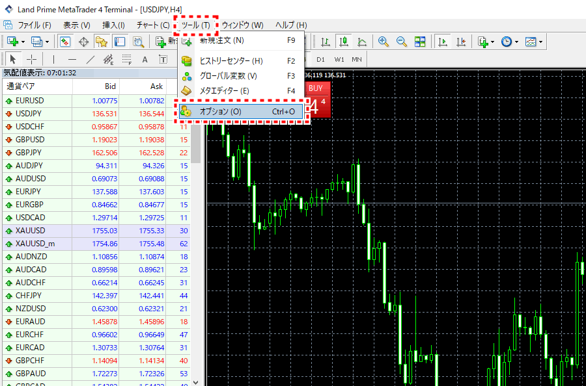586x386 pixels.
Task: Select the EURUSD row in Market Watch
Action: (96, 101)
